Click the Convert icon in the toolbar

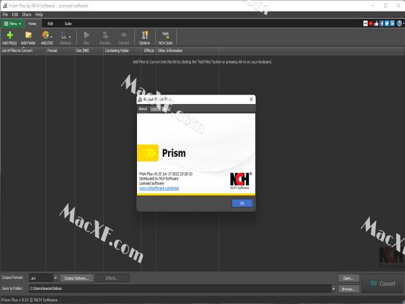tap(124, 35)
